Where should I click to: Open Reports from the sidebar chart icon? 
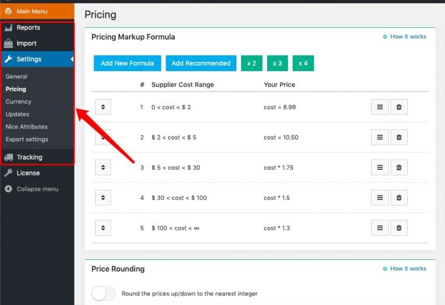(x=8, y=27)
